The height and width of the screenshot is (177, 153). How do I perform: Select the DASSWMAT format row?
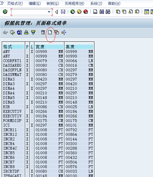pyautogui.click(x=48, y=75)
